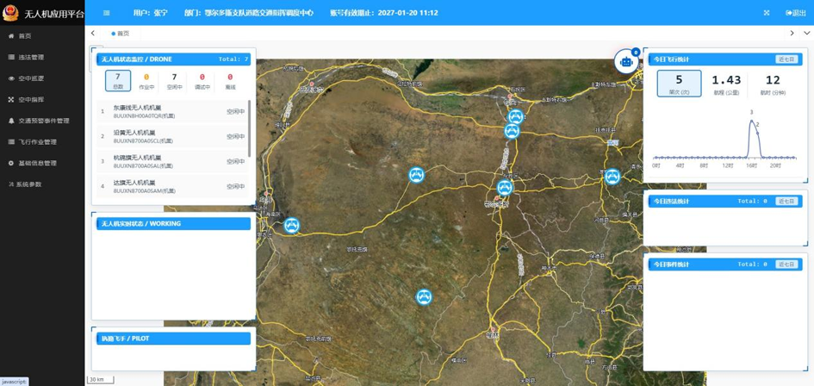
Task: Switch to the 首页 page tab
Action: point(122,34)
